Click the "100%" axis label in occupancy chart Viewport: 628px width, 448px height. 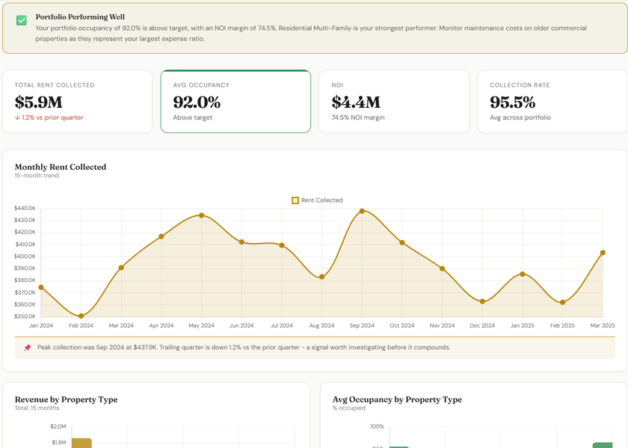377,426
